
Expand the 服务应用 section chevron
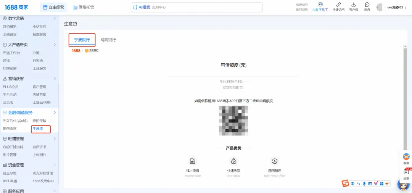(x=55, y=191)
